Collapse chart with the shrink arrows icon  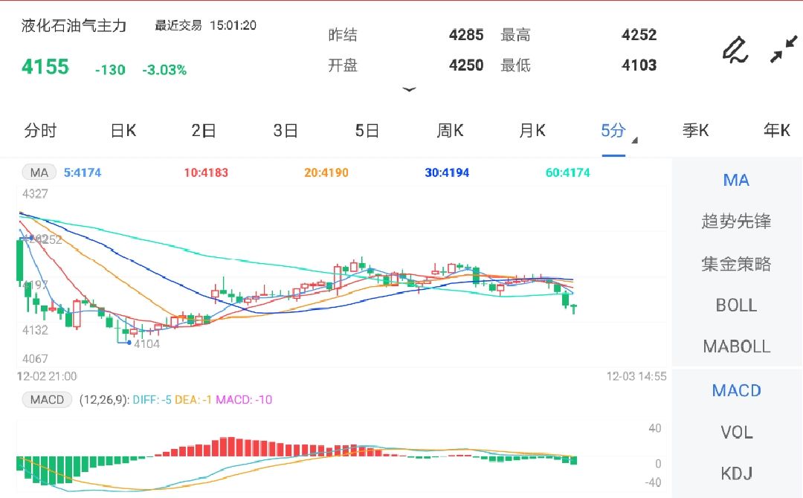tap(784, 49)
